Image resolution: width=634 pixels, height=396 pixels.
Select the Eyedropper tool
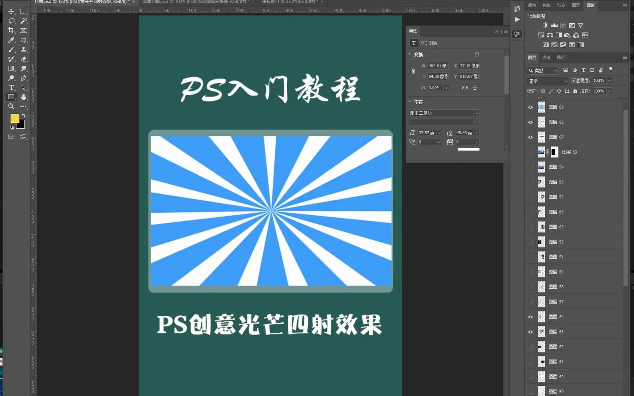coord(11,40)
